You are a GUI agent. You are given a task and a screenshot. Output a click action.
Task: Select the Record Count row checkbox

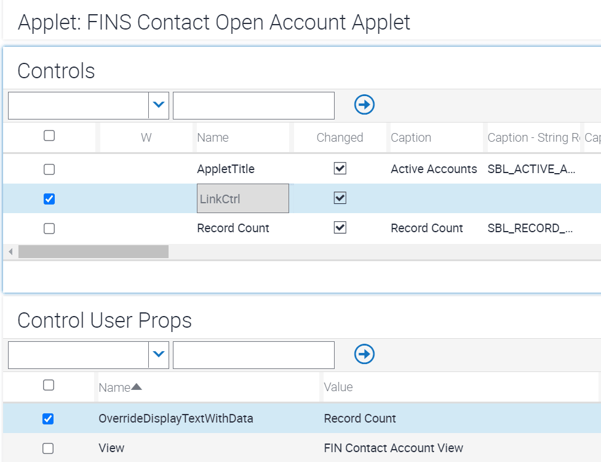(x=49, y=229)
